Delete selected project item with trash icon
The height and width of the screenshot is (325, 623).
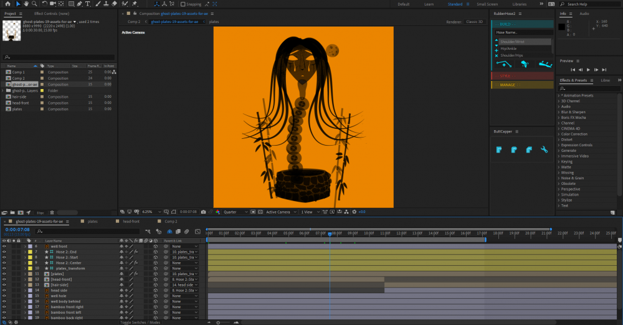click(x=52, y=212)
